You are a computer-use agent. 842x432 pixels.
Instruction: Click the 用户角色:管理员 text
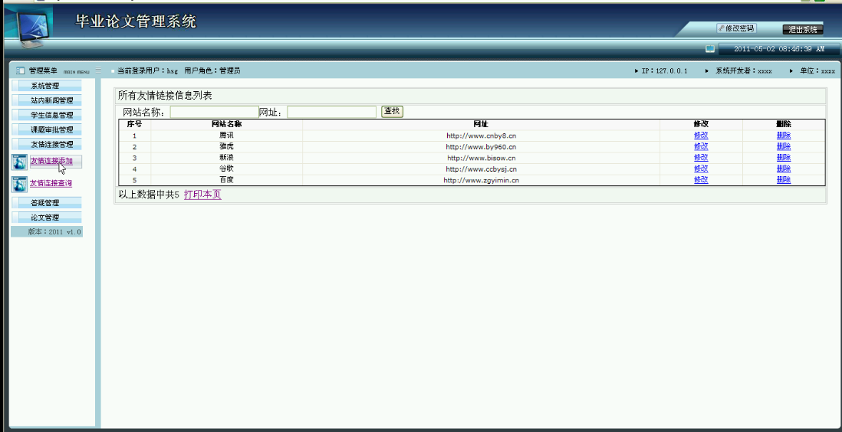(x=212, y=70)
